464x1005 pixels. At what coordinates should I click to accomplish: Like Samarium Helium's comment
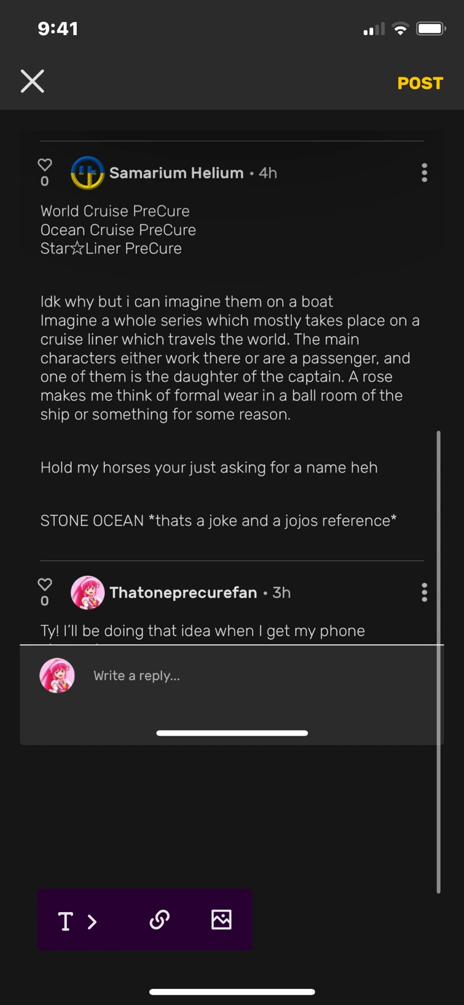tap(45, 165)
